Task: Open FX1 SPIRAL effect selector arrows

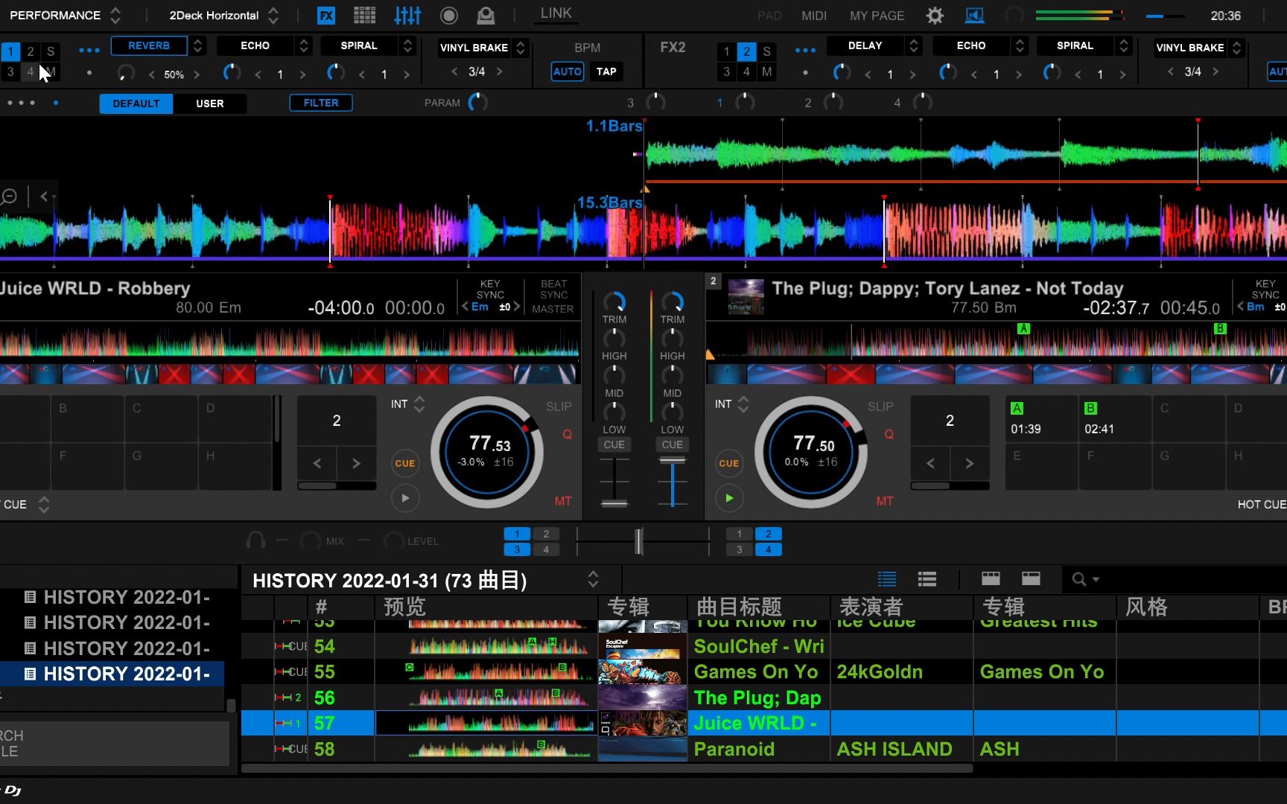Action: pyautogui.click(x=407, y=45)
